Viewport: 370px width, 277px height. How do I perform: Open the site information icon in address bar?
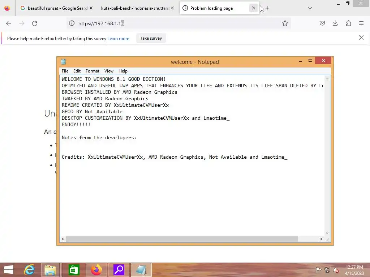(72, 23)
